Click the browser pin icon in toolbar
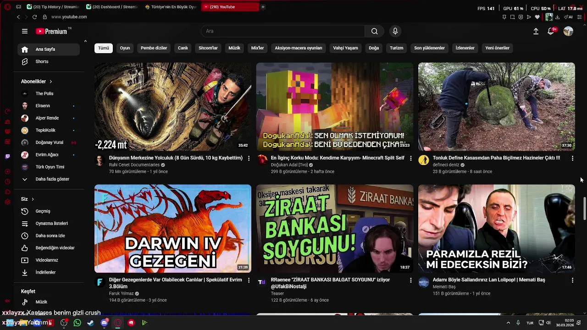This screenshot has height=330, width=587. click(x=504, y=17)
